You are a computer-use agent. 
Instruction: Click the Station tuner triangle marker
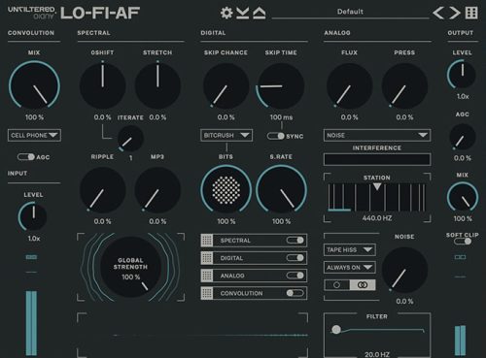(x=377, y=186)
